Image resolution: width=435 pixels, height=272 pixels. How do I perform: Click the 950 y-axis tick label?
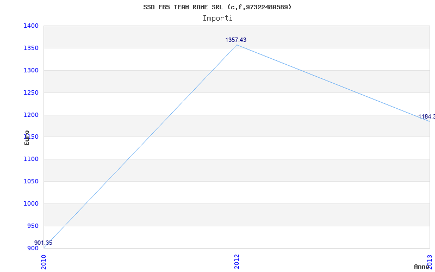pyautogui.click(x=33, y=226)
